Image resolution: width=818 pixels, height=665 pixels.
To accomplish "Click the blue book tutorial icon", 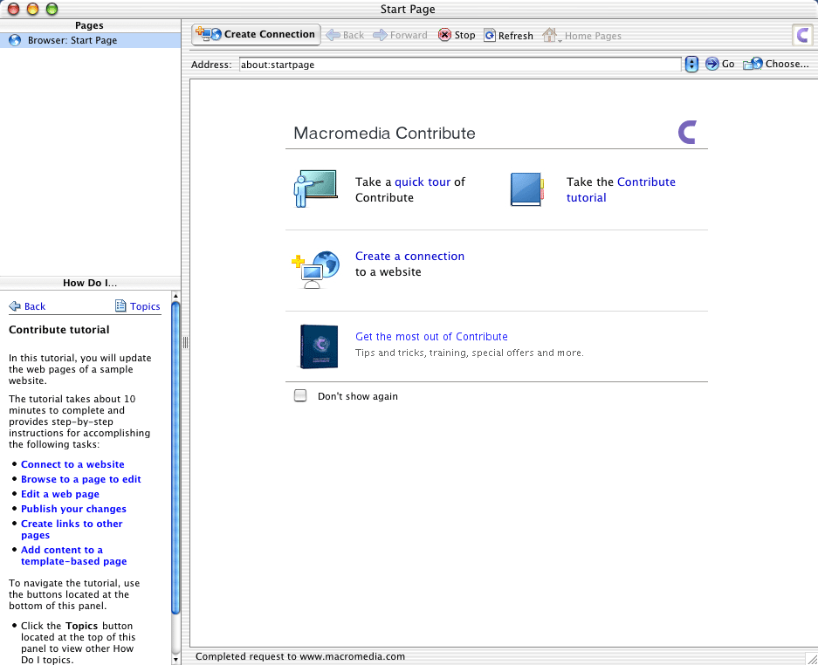I will [x=527, y=189].
